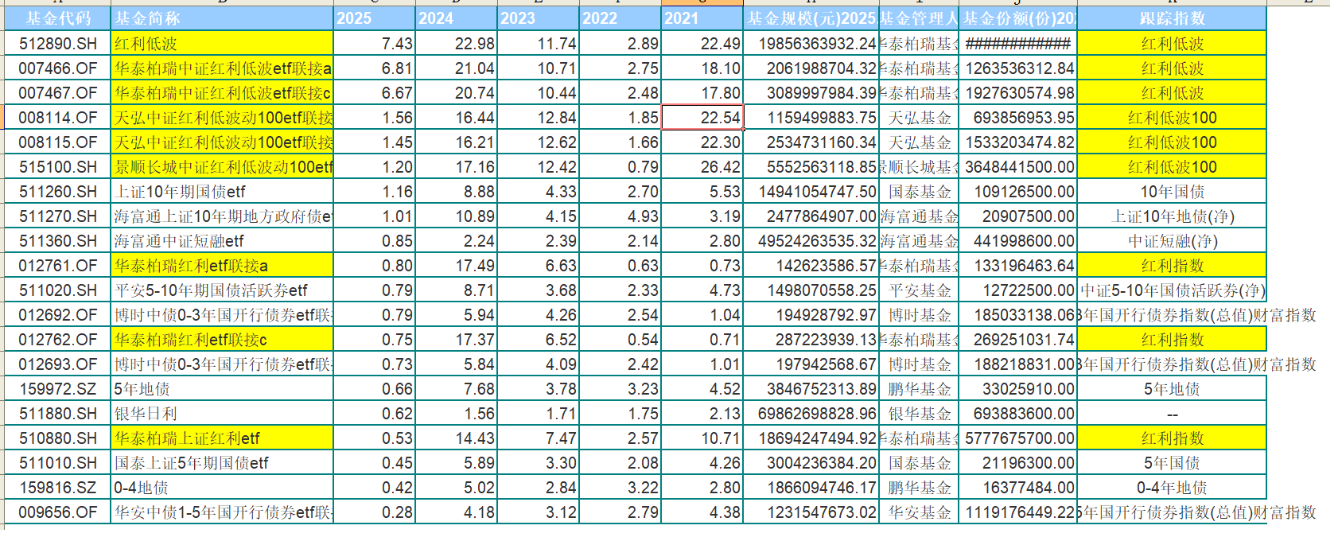Click the 2023 column header cell

pos(539,18)
